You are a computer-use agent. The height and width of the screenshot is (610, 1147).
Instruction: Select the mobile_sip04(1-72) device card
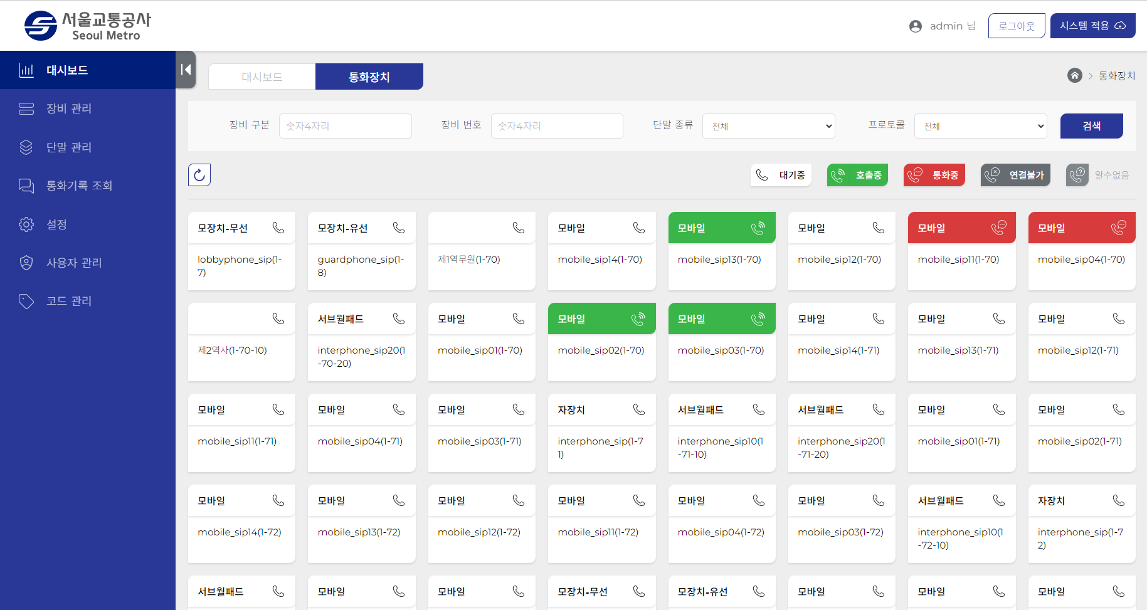[x=722, y=523]
